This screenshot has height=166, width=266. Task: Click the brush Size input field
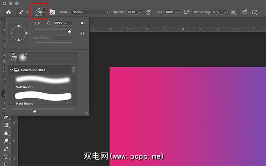(63, 23)
